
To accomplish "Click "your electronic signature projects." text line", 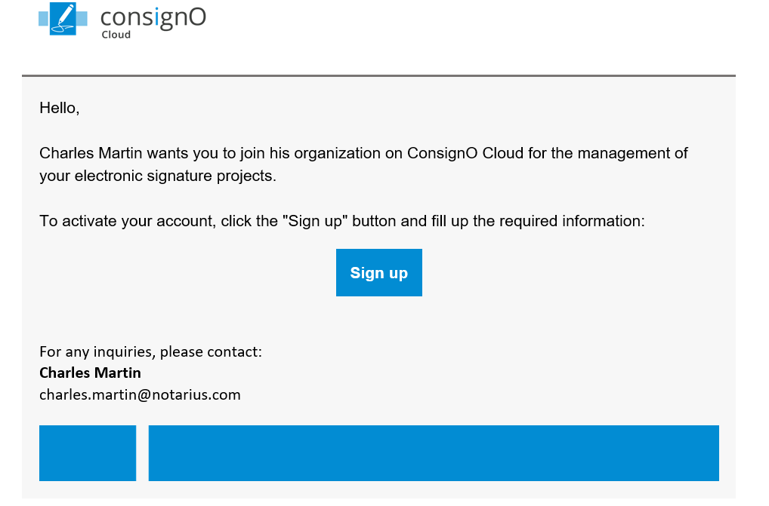I will tap(158, 176).
